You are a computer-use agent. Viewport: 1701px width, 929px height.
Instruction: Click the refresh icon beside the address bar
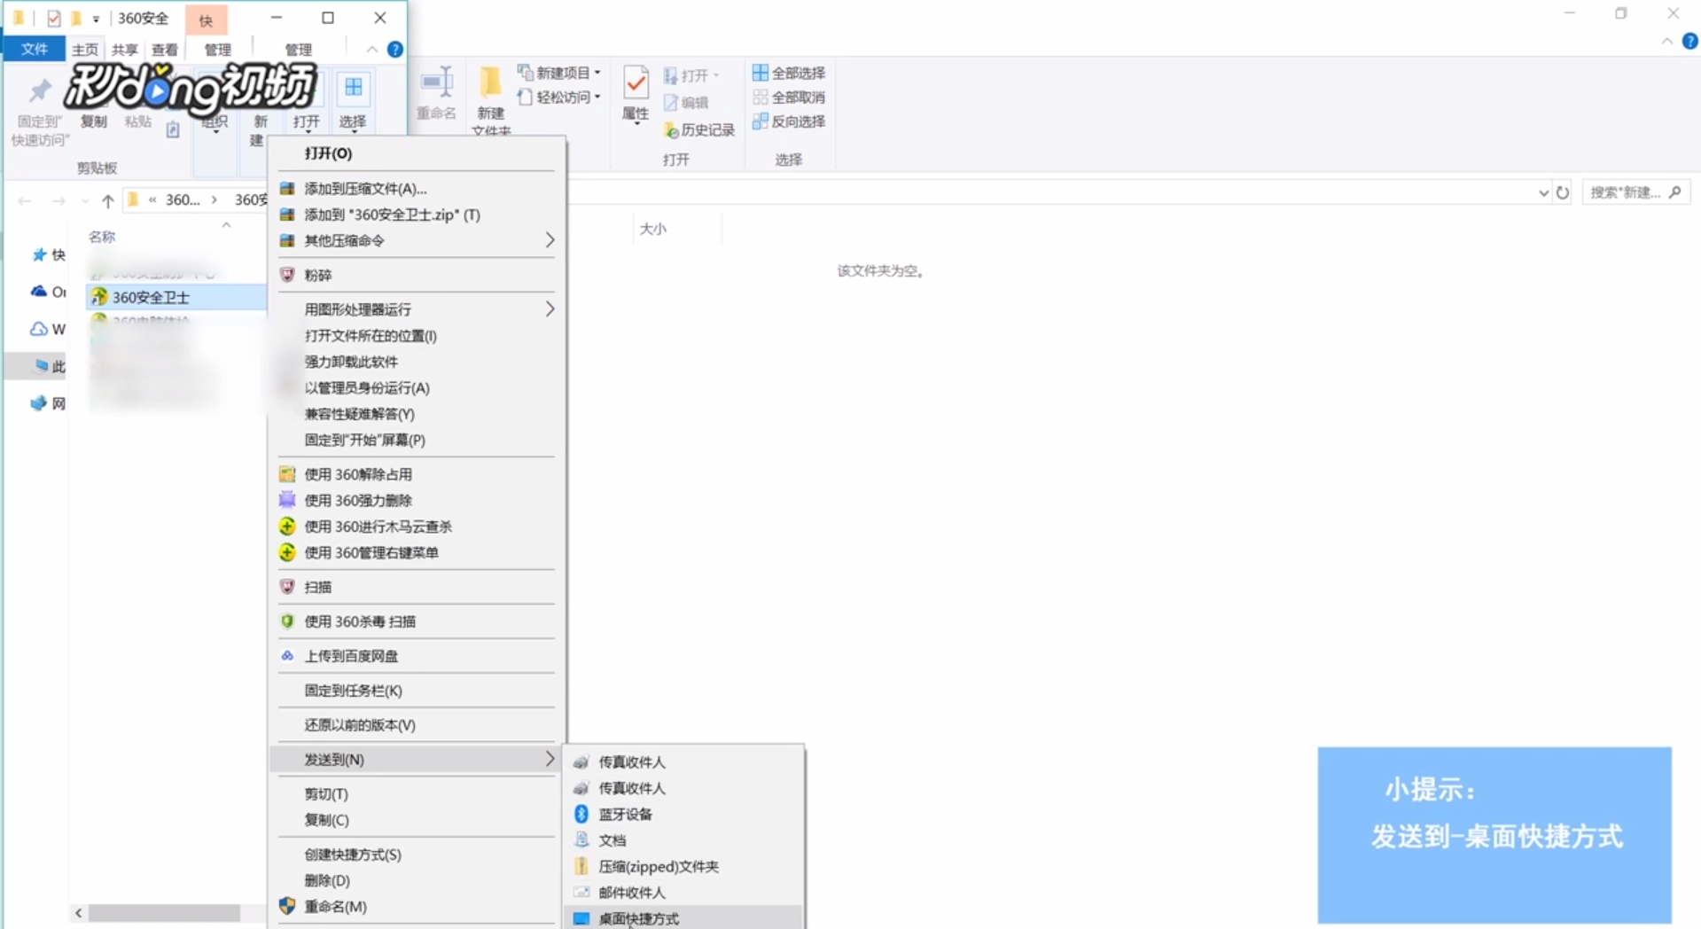tap(1563, 191)
